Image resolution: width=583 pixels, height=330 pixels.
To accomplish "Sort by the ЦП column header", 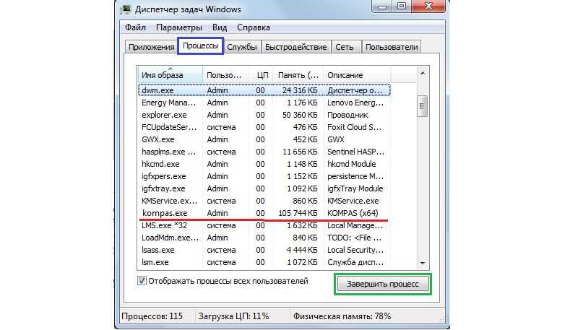I will click(262, 75).
